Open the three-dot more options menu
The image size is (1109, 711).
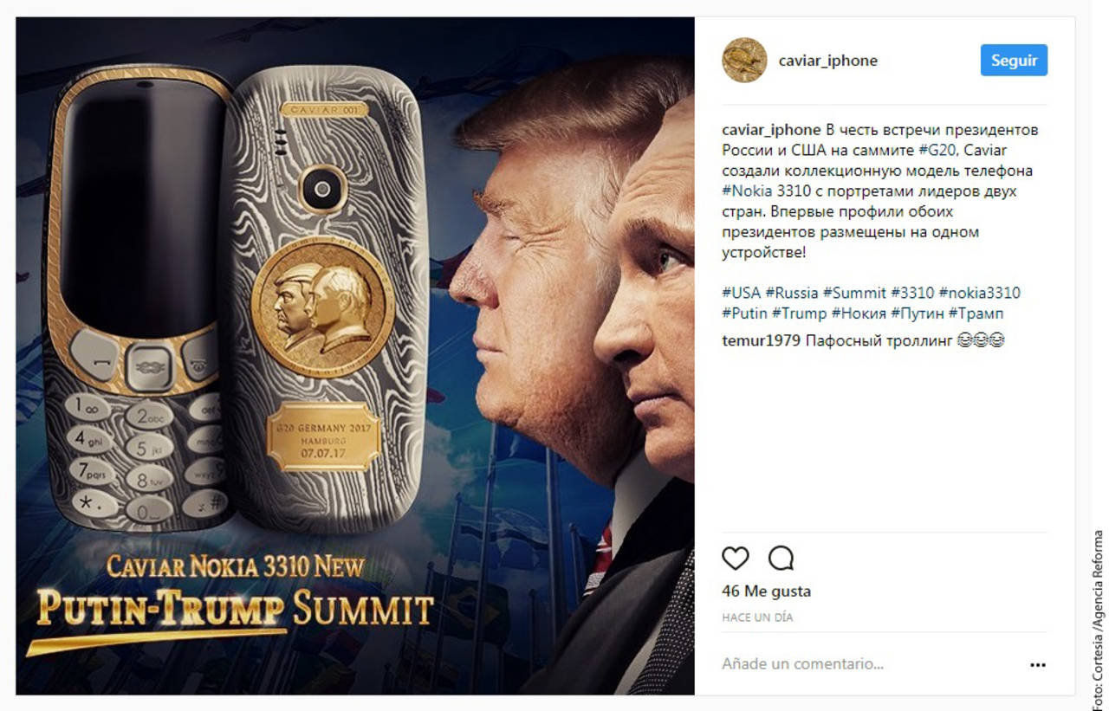tap(1037, 665)
